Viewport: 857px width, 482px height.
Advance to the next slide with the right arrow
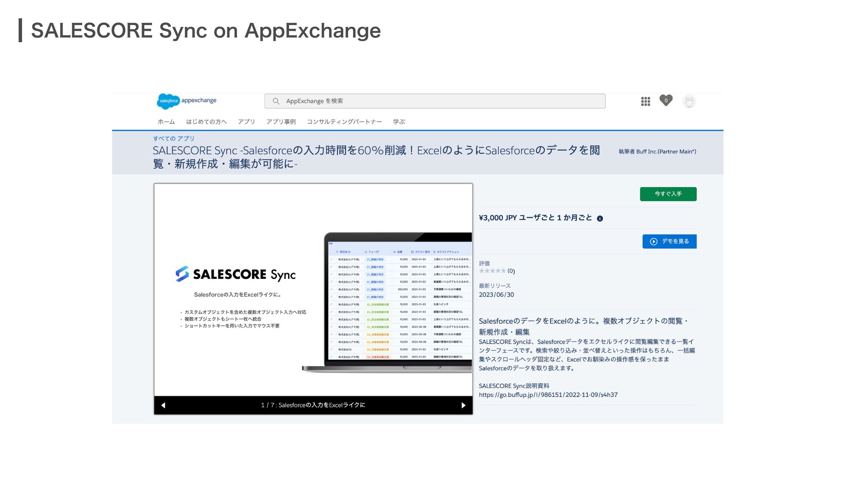[463, 405]
